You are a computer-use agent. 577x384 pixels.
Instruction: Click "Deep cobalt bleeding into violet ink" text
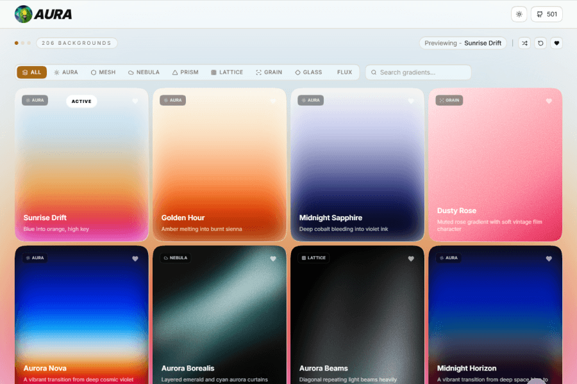344,229
